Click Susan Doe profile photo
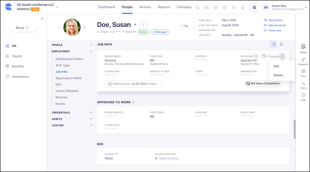This screenshot has height=172, width=310. click(72, 27)
